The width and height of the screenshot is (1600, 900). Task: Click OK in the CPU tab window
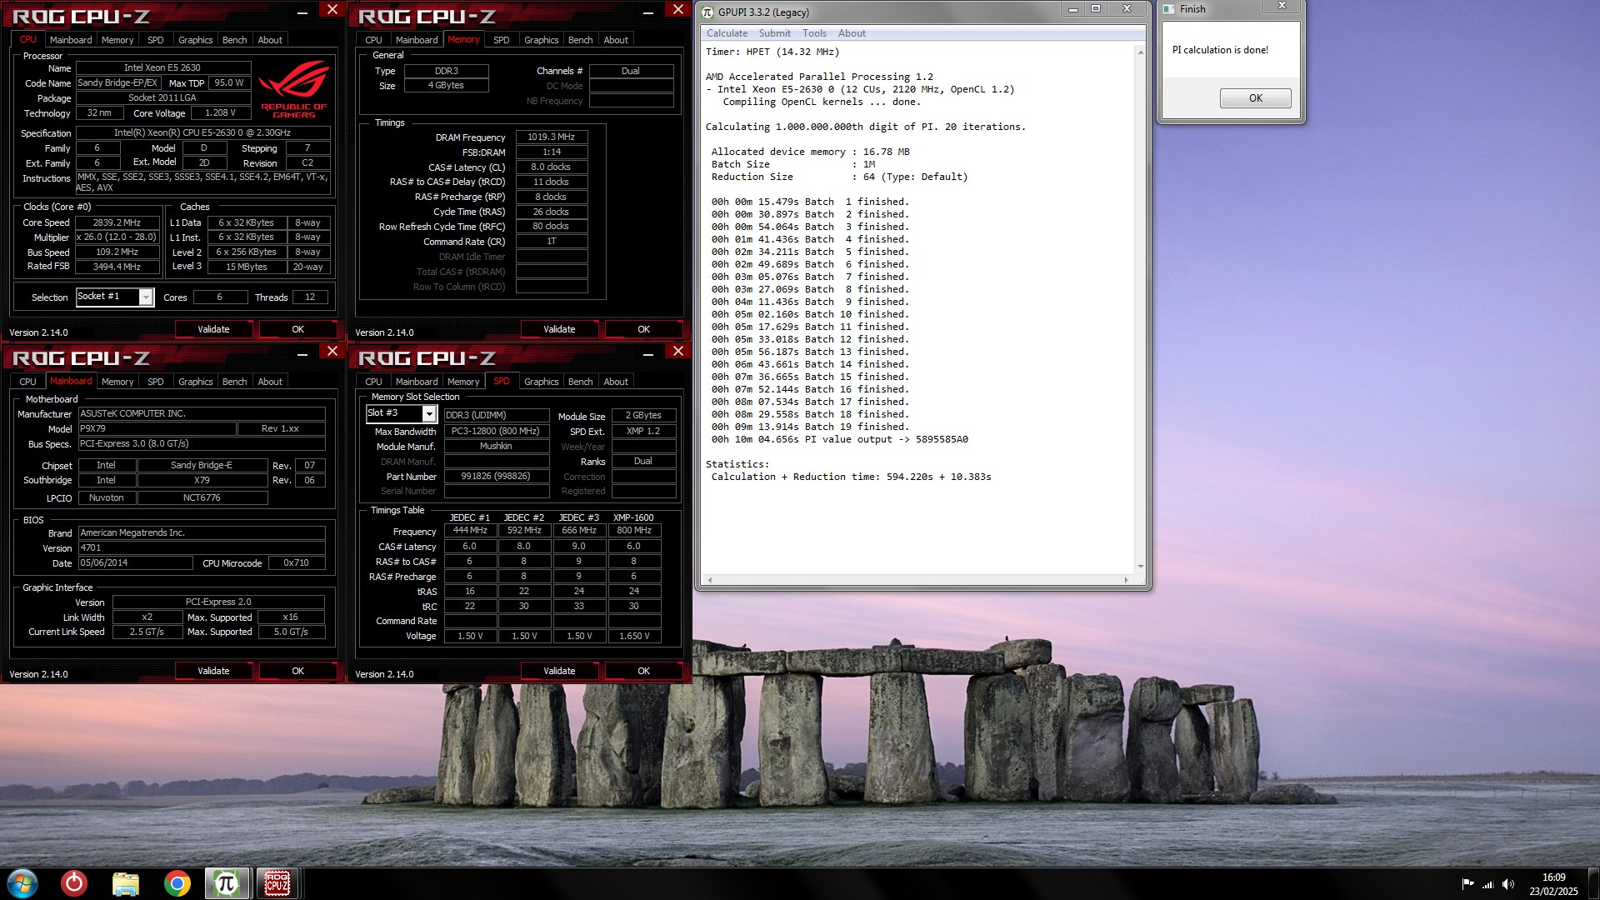tap(297, 329)
